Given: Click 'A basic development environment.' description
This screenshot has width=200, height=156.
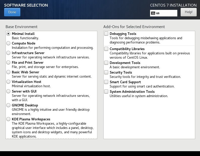Looking at the screenshot, I should click(135, 67).
